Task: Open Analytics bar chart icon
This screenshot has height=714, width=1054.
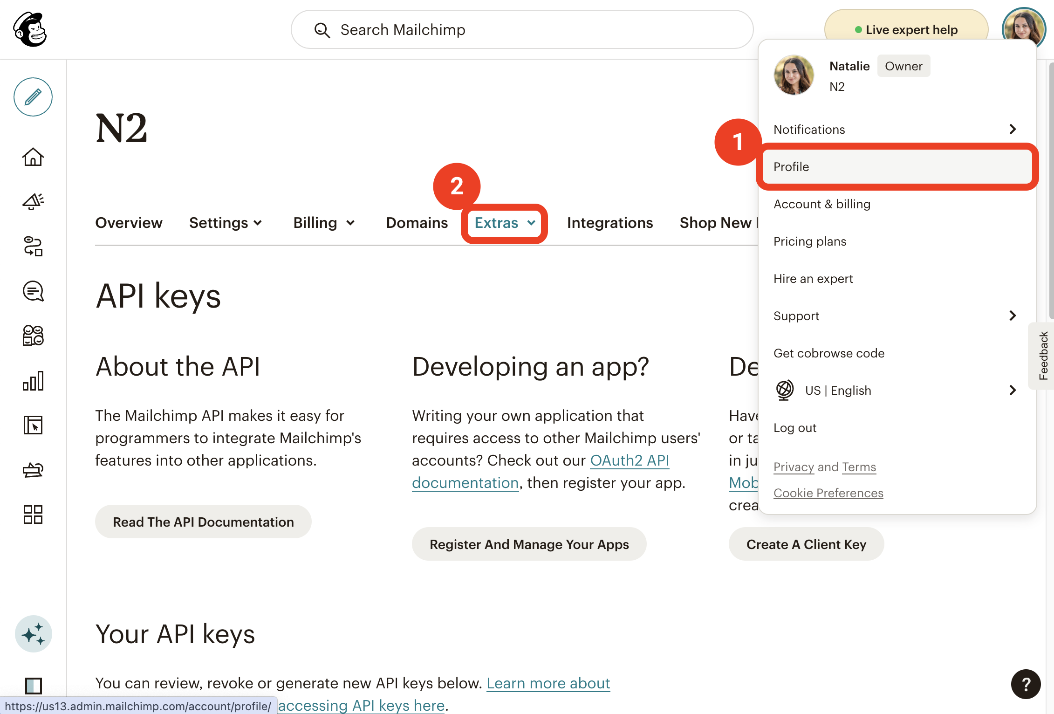Action: tap(33, 381)
